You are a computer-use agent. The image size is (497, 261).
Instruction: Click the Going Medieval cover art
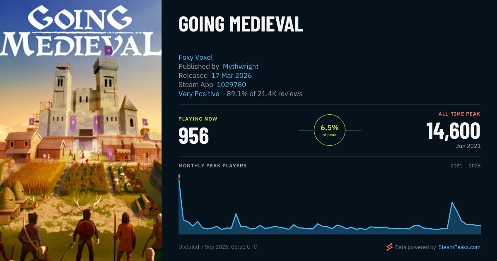[x=81, y=130]
